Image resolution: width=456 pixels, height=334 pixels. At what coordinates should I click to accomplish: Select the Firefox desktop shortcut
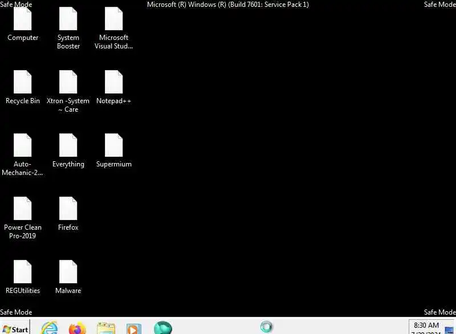tap(68, 214)
